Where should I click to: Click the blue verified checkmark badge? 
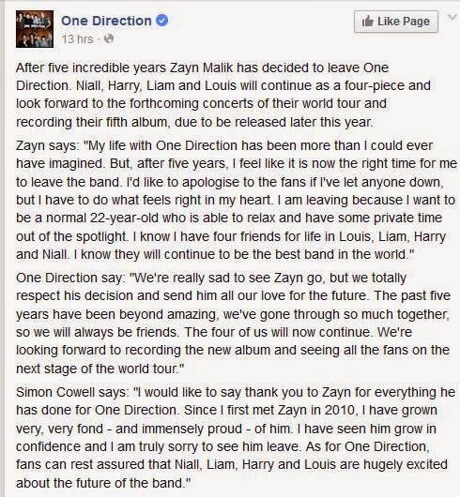(x=161, y=21)
